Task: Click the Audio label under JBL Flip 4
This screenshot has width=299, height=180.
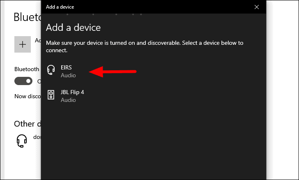Action: point(68,100)
